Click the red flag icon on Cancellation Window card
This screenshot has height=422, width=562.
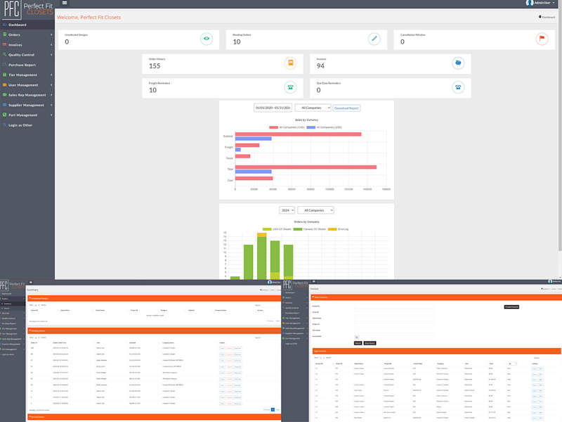(542, 39)
